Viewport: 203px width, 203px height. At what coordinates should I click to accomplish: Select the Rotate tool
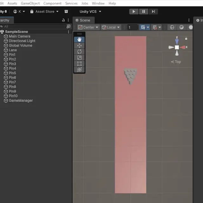79,52
